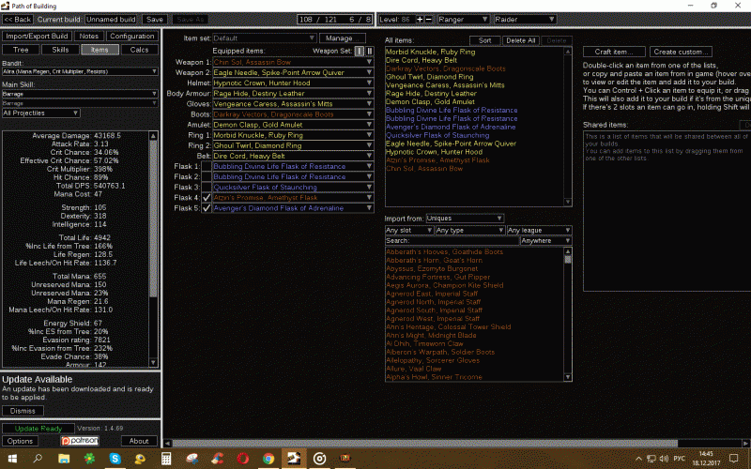Click the stats panel vertical scrollbar
Screen dimensions: 751x469
pos(153,218)
